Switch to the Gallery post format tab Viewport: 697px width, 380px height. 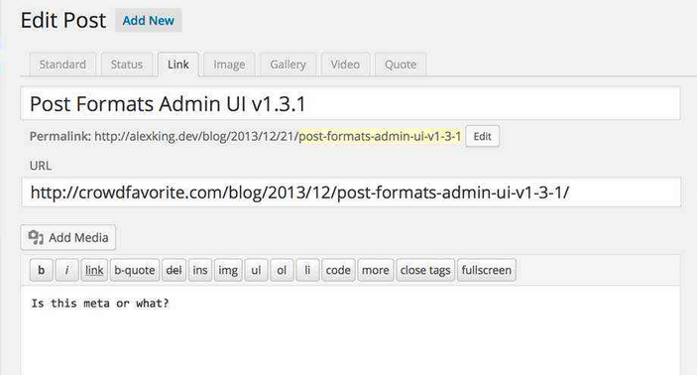coord(289,64)
